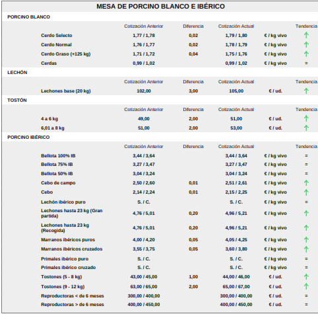Click the equals sign in Cerdas row

tap(306, 63)
